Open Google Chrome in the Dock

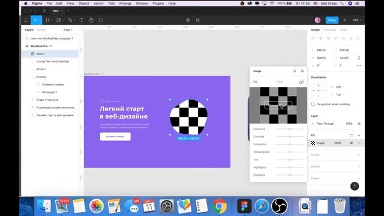pyautogui.click(x=219, y=206)
